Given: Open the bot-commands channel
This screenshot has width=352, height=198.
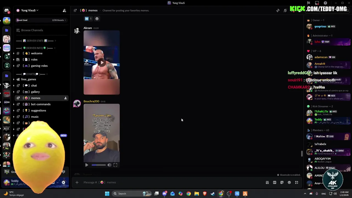Looking at the screenshot, I should click(x=41, y=104).
